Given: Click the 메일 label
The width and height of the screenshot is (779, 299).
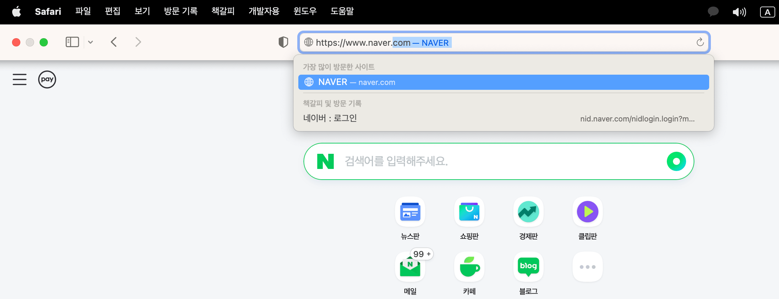Looking at the screenshot, I should pos(410,291).
